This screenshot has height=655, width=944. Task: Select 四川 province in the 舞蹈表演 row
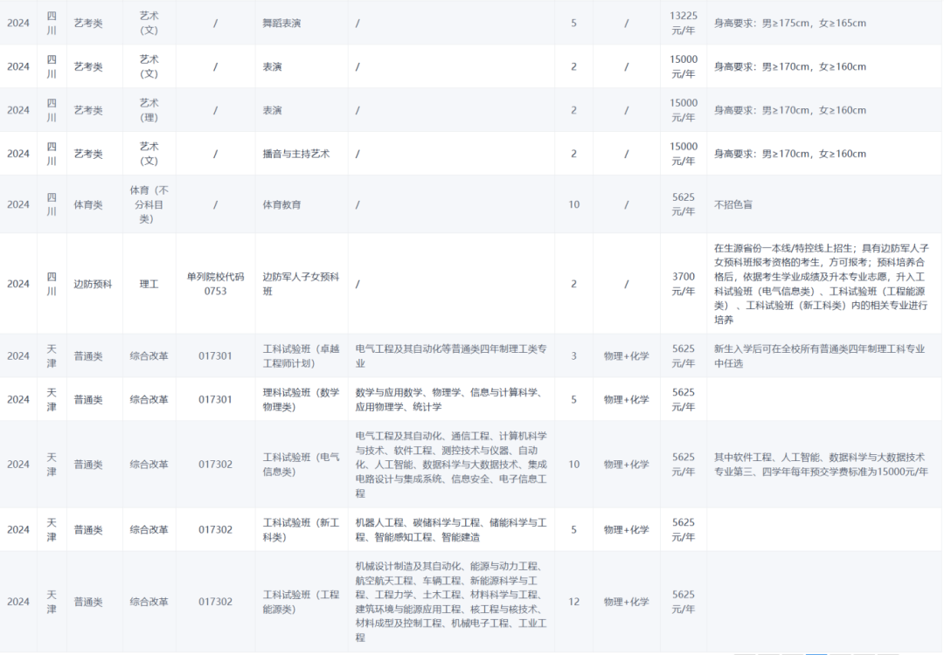[x=52, y=23]
